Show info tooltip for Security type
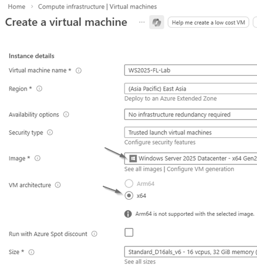The height and width of the screenshot is (266, 257). click(50, 133)
